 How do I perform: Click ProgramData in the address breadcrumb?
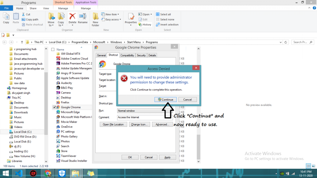tap(80, 42)
